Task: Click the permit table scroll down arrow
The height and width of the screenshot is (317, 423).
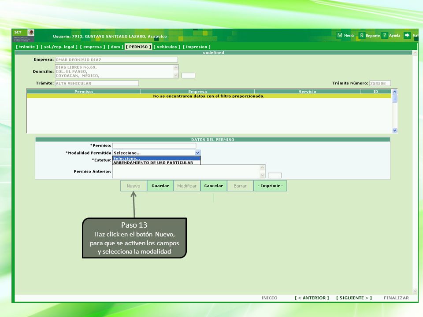Action: click(x=395, y=130)
